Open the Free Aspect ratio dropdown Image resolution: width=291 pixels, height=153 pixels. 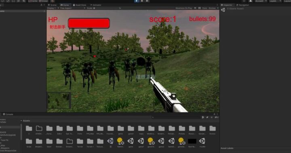[x=73, y=8]
